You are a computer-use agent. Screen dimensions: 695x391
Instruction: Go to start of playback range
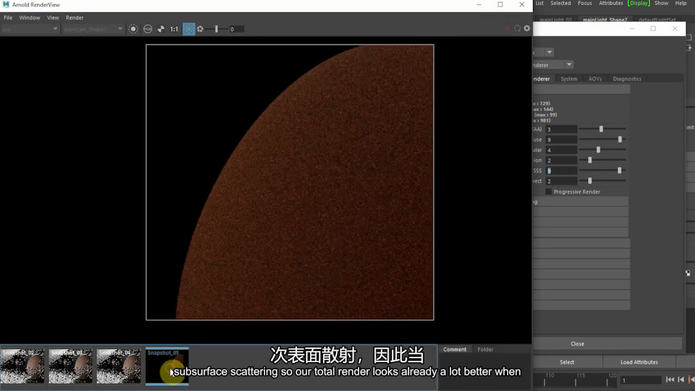pos(670,379)
